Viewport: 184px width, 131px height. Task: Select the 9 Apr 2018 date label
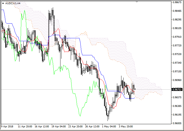coord(7,126)
